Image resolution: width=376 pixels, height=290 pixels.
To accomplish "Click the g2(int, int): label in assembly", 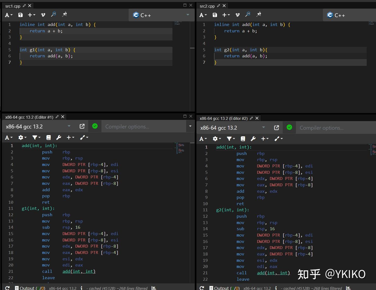I will 233,210.
